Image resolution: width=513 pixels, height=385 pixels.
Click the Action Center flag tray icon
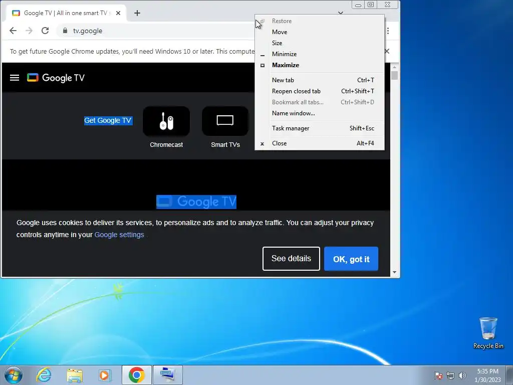click(x=438, y=375)
